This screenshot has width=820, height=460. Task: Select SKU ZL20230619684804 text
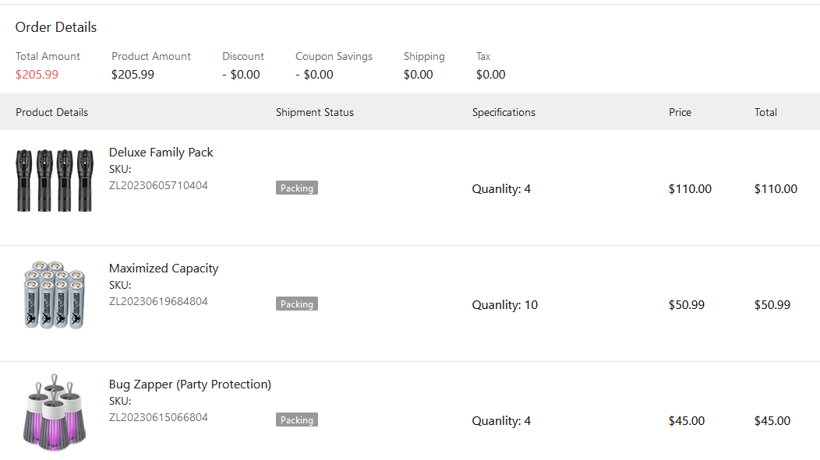[158, 302]
